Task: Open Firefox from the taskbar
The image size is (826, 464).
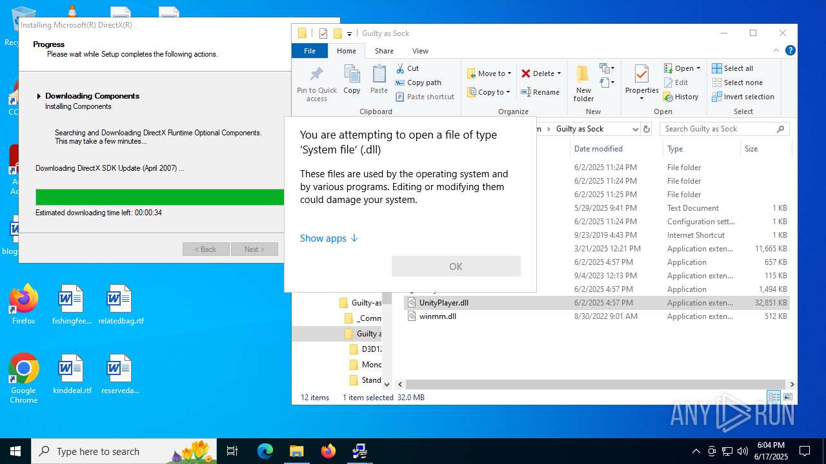Action: [x=328, y=451]
